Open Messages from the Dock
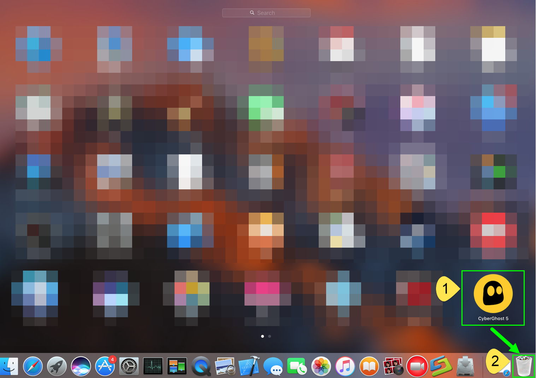 pyautogui.click(x=273, y=366)
